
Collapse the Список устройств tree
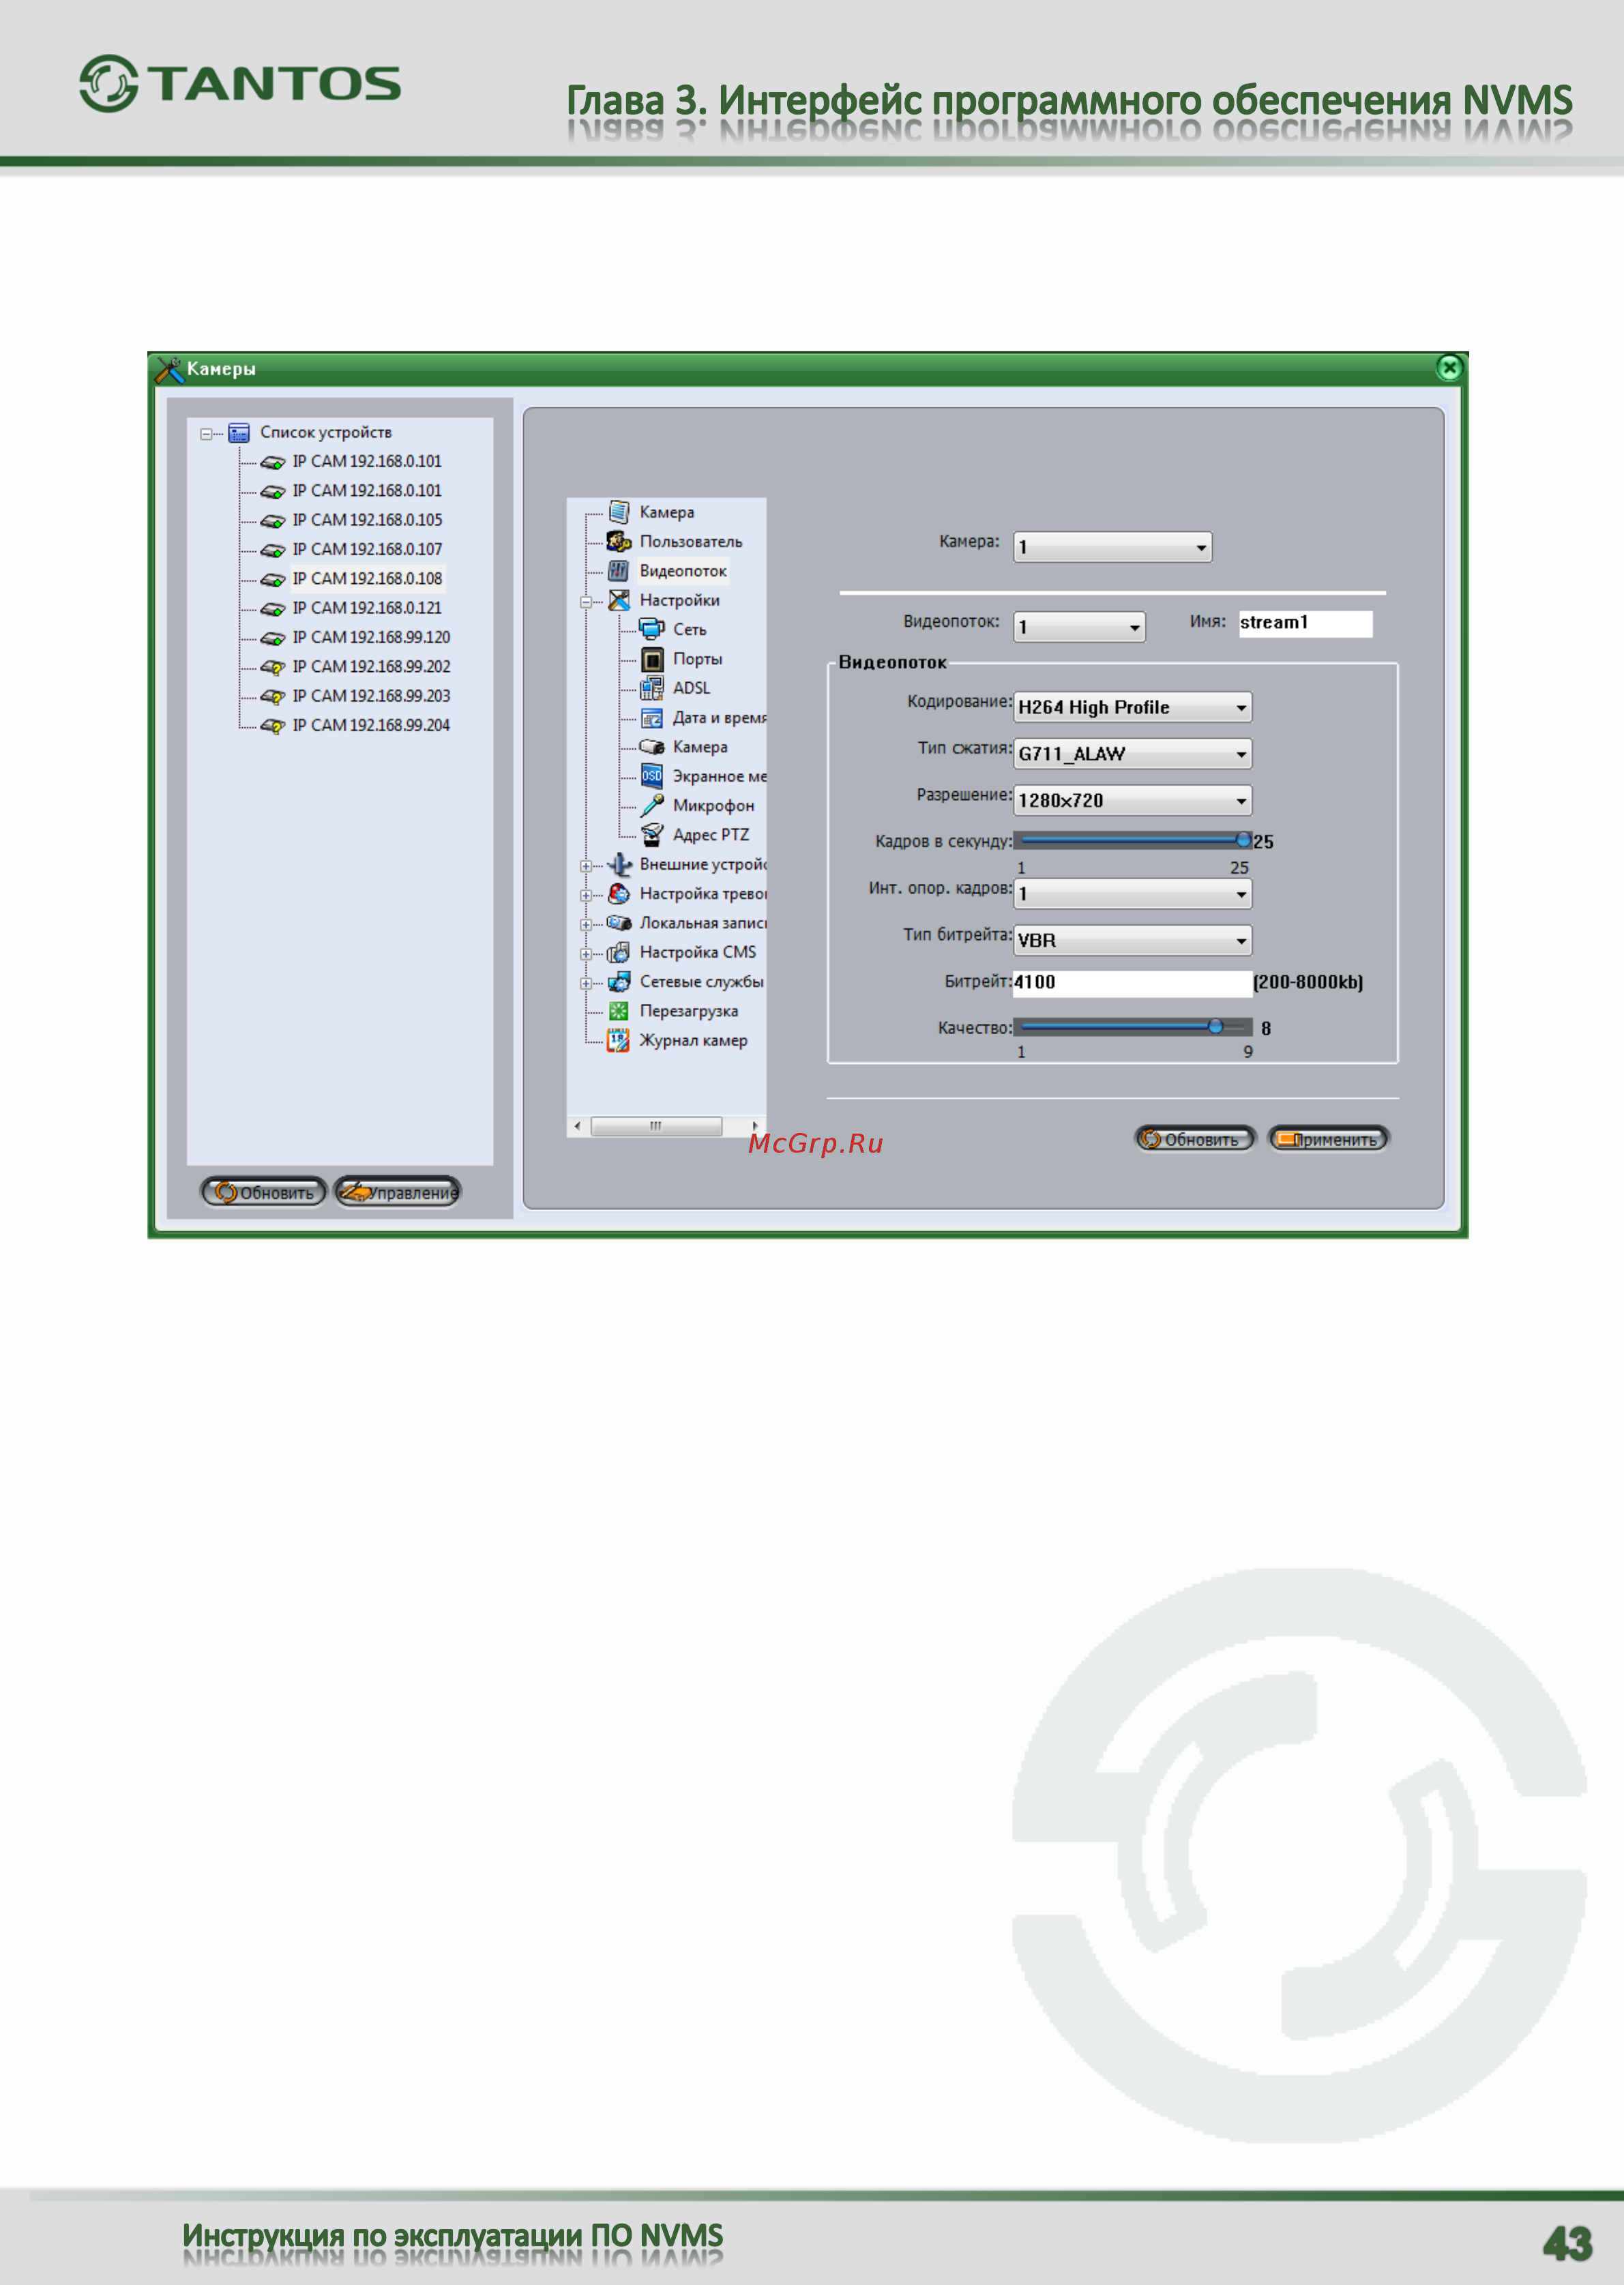tap(206, 434)
